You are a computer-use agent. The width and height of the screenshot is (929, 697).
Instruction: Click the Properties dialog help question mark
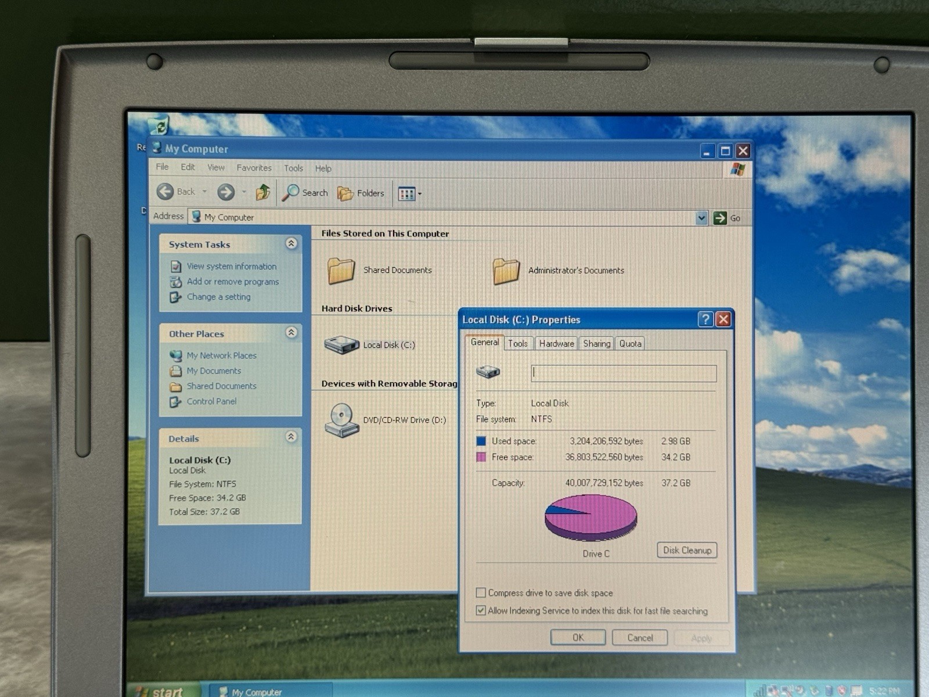[x=705, y=319]
